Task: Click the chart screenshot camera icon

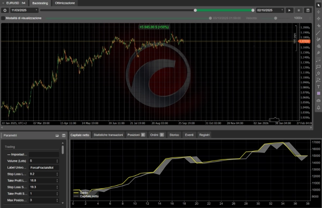Action: (x=318, y=101)
